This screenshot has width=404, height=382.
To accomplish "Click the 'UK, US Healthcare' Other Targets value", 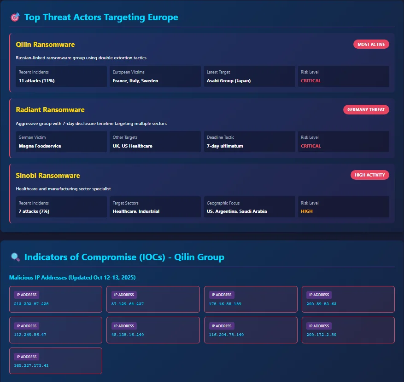I will [x=132, y=146].
